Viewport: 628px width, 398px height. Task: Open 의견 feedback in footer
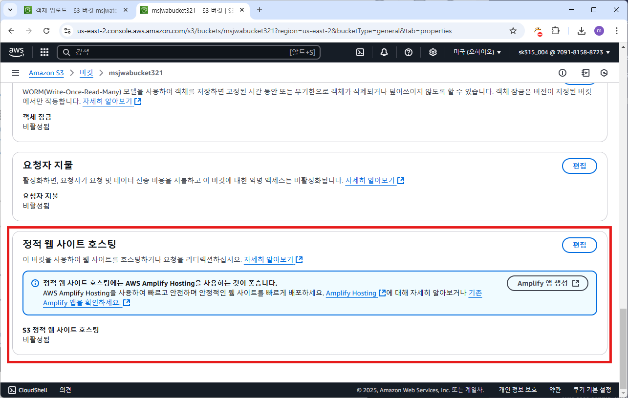tap(65, 390)
